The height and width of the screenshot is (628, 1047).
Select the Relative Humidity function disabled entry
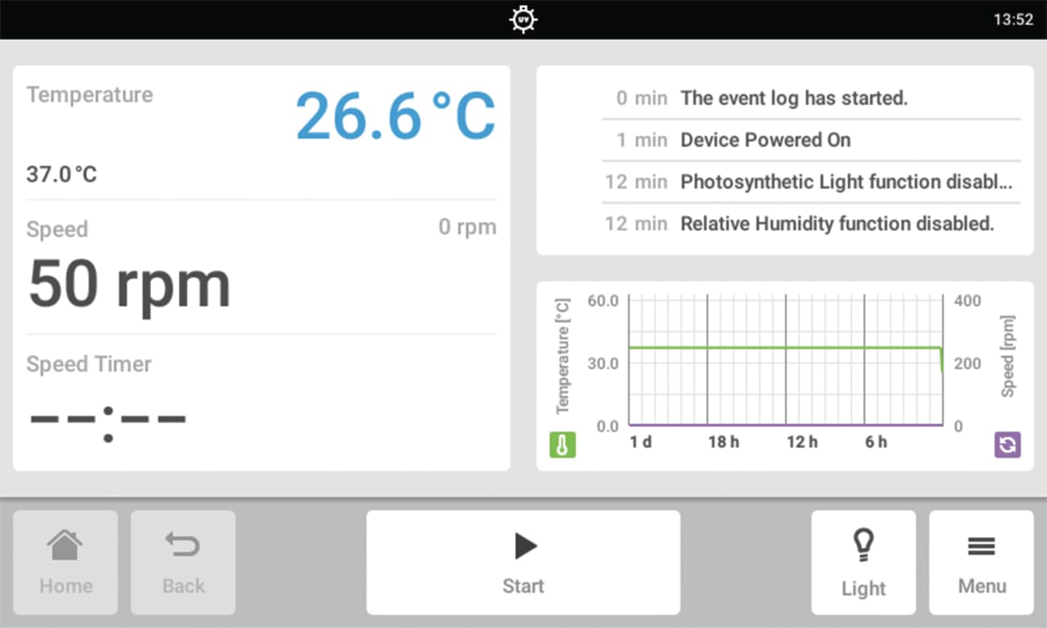pos(836,224)
